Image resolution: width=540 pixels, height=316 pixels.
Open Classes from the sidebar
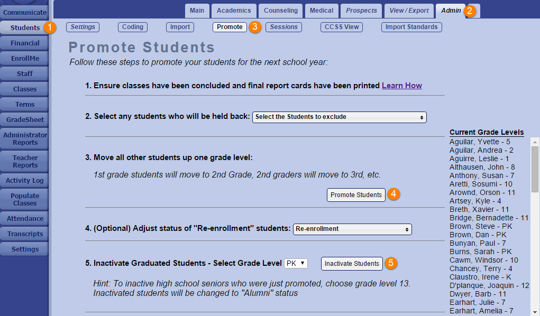(24, 89)
